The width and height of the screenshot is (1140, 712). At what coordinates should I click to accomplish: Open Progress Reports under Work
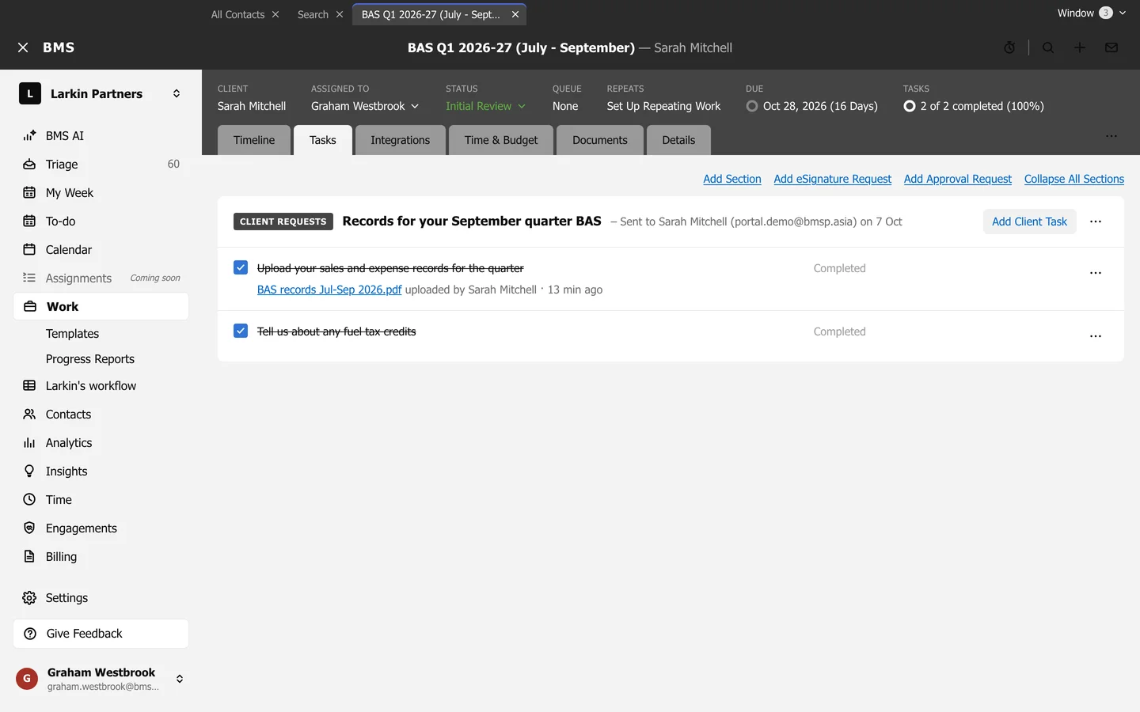[x=90, y=358]
